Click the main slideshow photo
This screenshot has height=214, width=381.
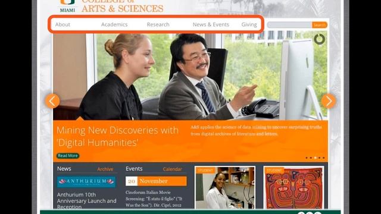coord(190,77)
